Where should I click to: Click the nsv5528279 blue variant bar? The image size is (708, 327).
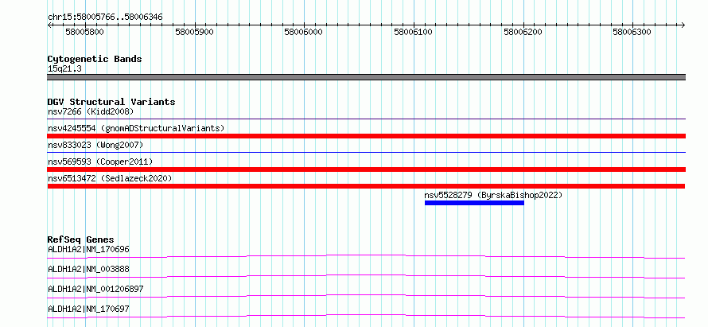coord(474,203)
